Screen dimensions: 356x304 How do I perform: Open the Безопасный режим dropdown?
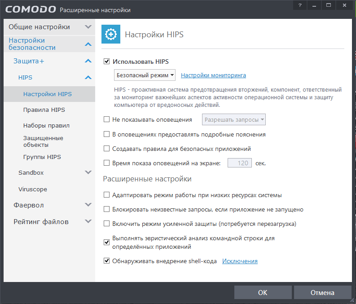tap(145, 75)
